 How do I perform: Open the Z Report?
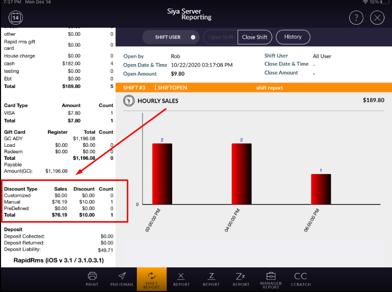(211, 279)
